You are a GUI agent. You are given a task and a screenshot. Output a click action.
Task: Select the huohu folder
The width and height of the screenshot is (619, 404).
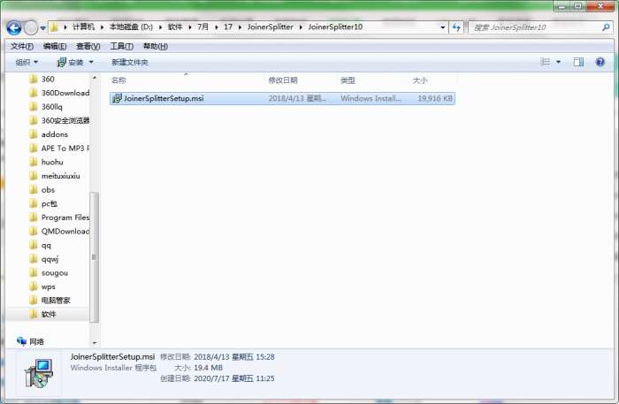point(52,162)
